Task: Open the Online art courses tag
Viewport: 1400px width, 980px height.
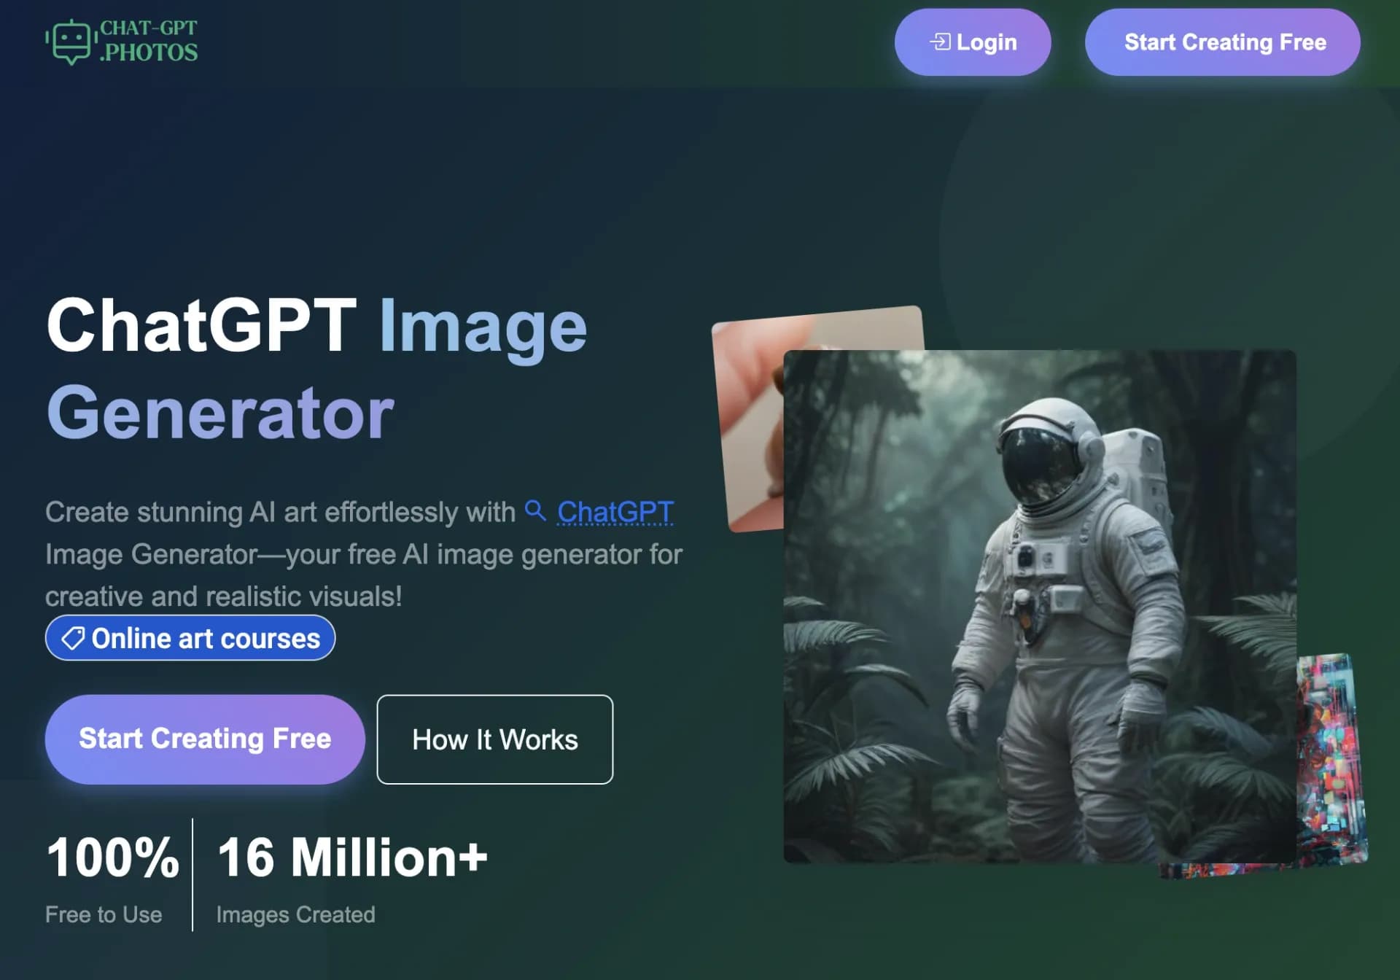Action: 190,638
